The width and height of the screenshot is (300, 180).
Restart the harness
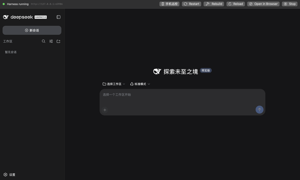pyautogui.click(x=191, y=4)
